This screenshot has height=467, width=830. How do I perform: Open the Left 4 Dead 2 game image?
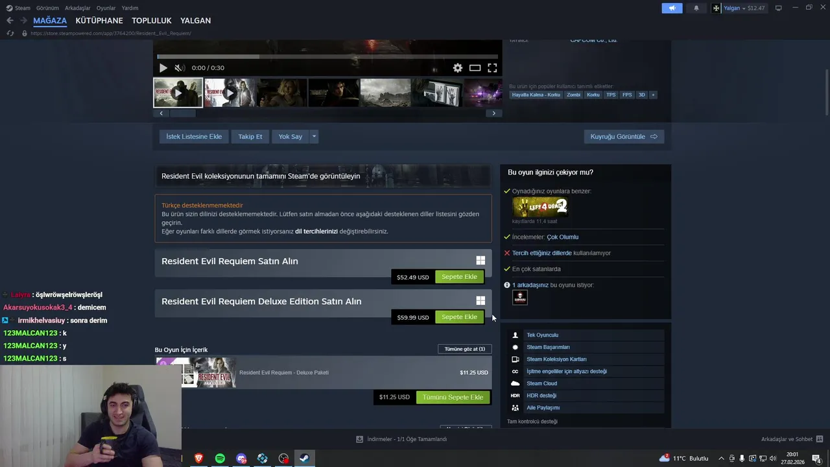(540, 207)
